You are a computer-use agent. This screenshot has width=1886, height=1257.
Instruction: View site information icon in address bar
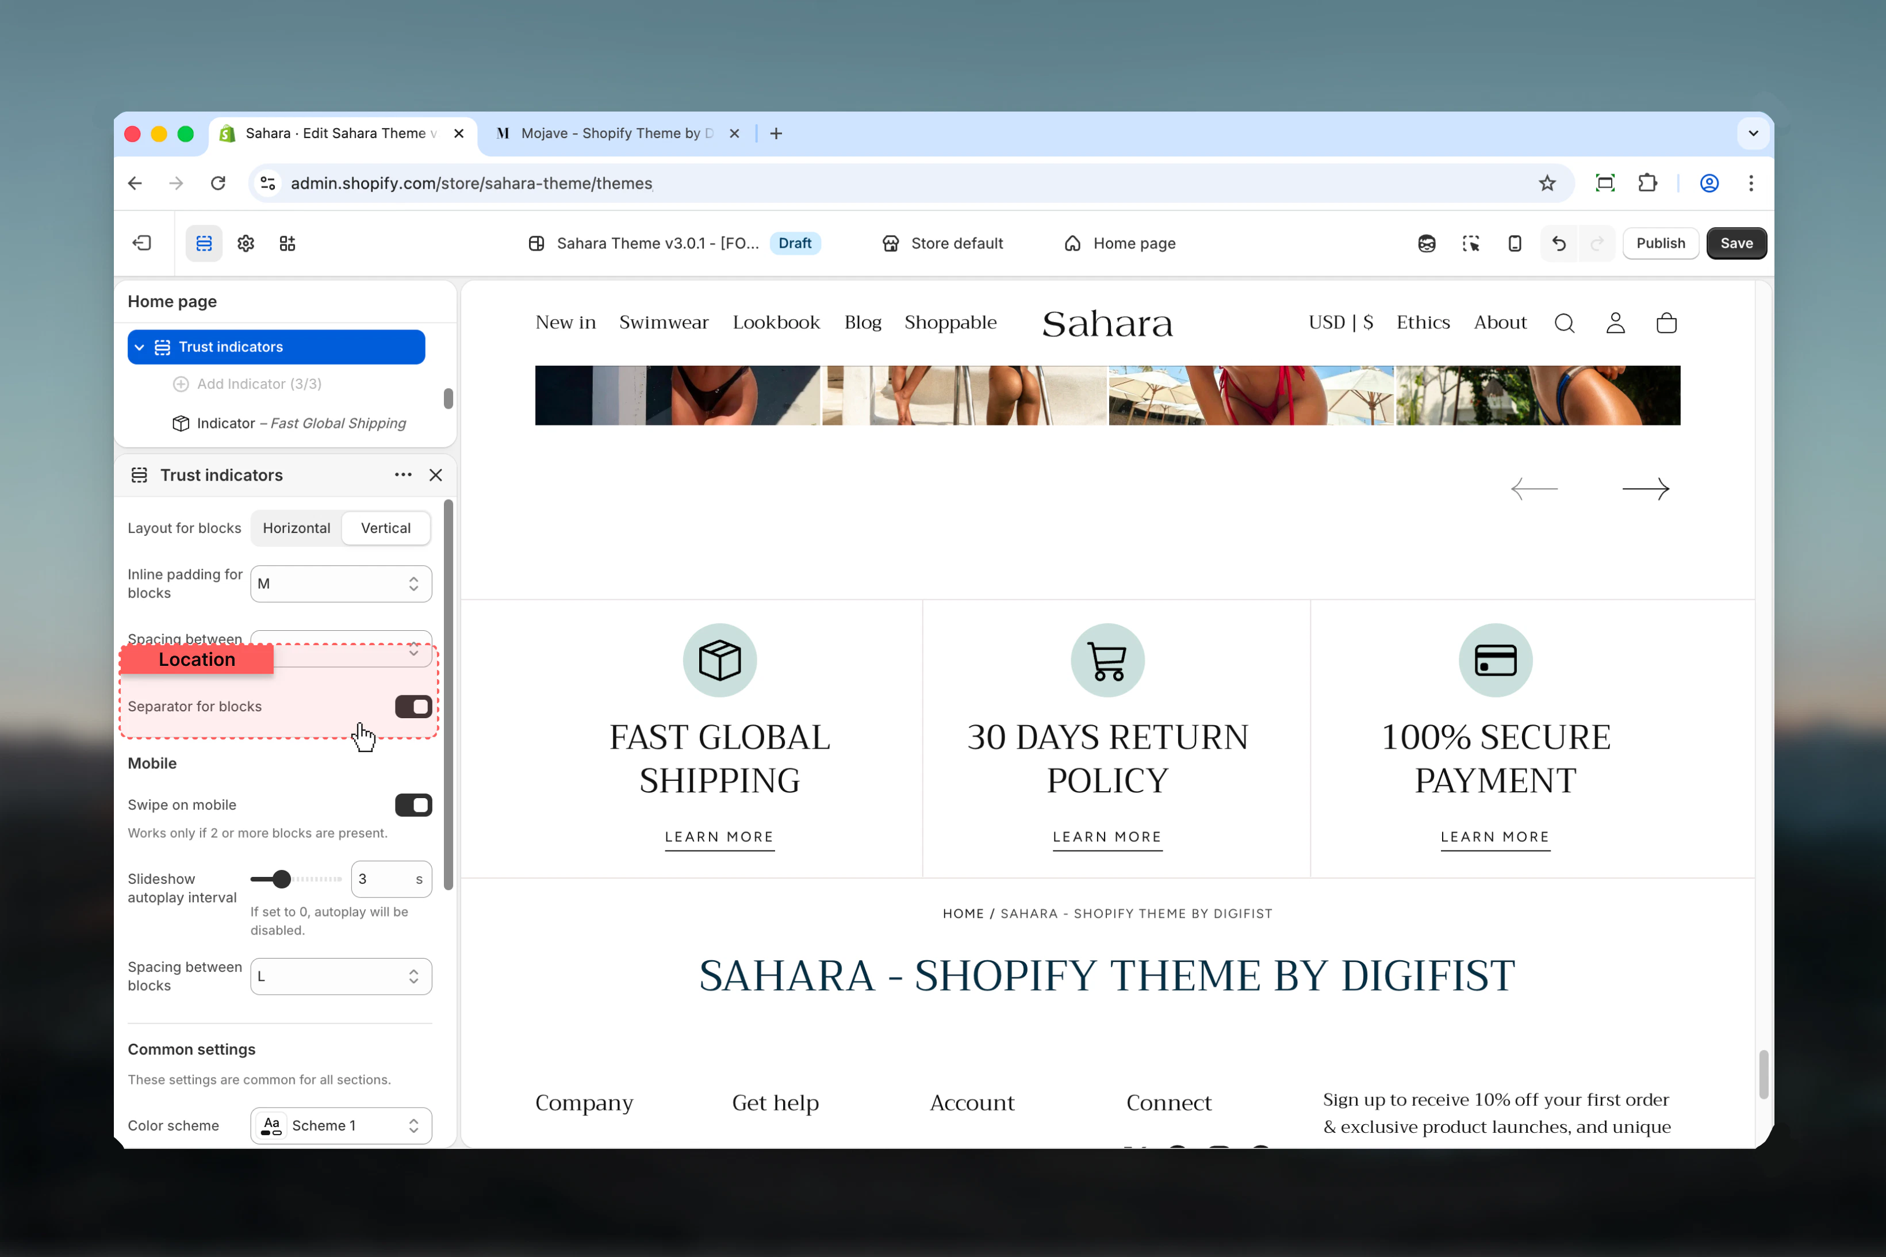pos(269,183)
